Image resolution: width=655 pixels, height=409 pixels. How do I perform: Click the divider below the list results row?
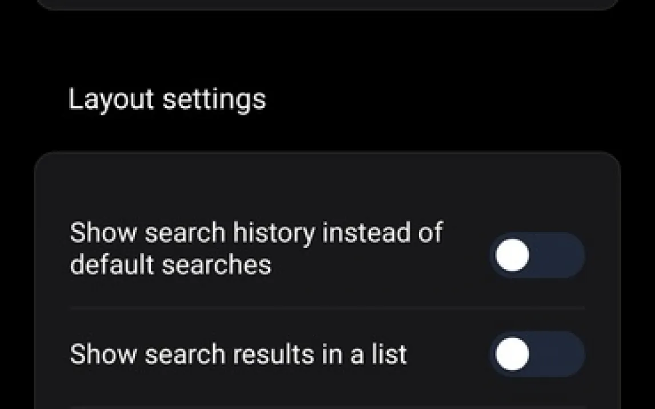coord(327,406)
